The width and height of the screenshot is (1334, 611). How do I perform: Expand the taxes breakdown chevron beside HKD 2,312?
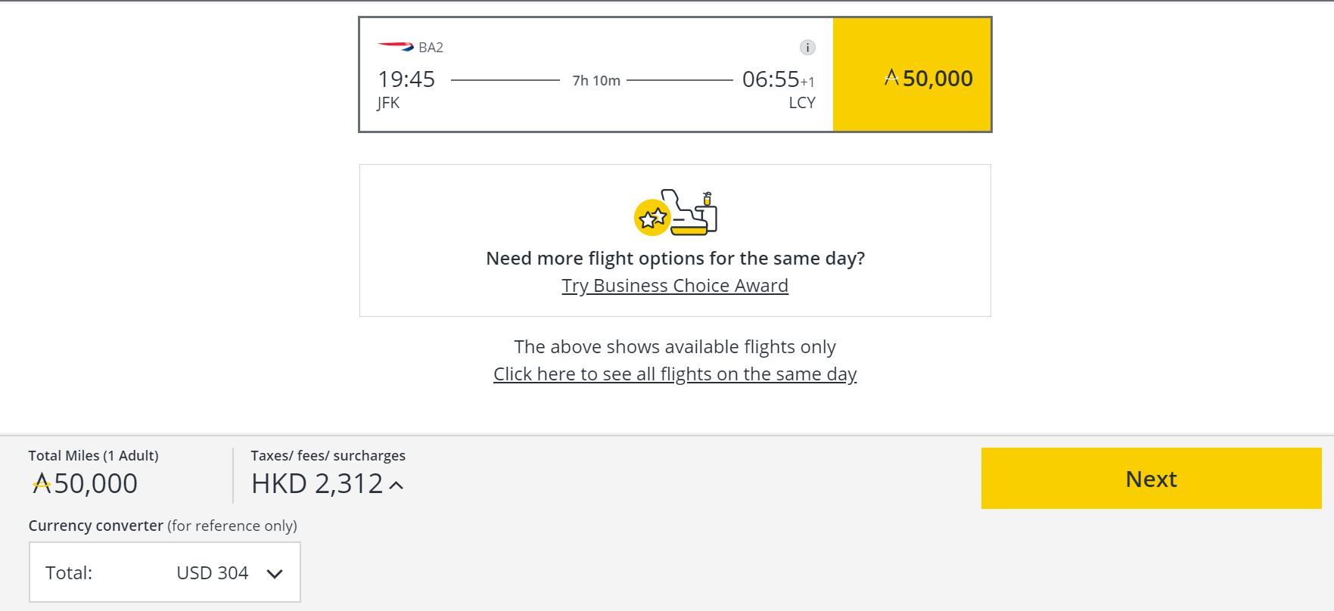click(396, 485)
